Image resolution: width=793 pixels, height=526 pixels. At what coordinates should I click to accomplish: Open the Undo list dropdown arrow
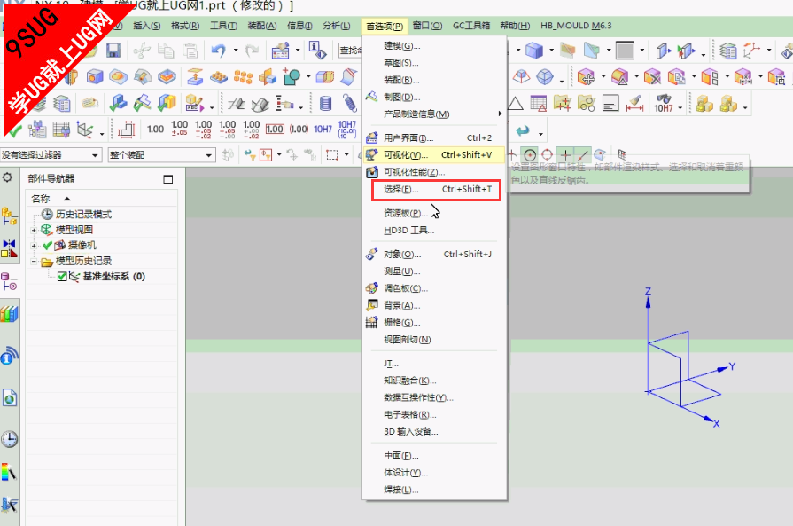(236, 51)
